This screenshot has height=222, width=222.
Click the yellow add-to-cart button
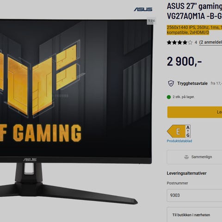(195, 112)
